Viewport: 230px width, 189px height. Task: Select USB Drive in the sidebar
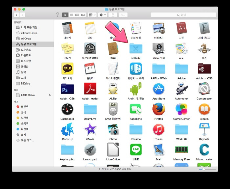click(33, 95)
